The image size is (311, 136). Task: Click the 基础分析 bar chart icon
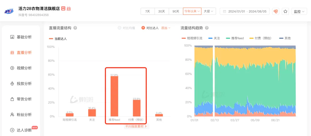click(x=12, y=37)
